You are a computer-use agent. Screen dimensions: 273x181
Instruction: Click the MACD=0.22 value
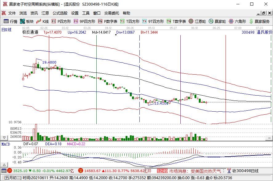tap(76, 144)
